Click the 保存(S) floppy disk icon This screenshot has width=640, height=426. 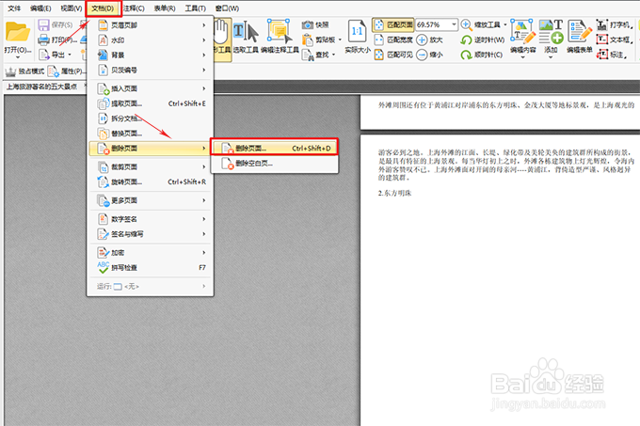(x=43, y=24)
